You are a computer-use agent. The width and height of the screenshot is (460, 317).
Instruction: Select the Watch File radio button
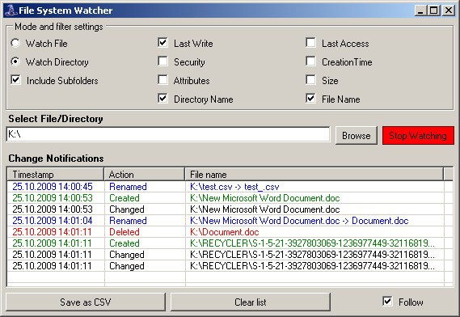tap(15, 43)
